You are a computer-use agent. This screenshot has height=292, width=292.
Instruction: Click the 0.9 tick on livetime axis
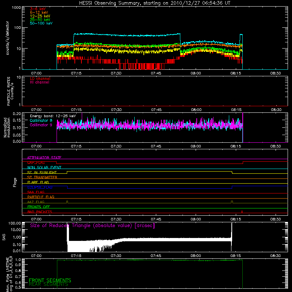(18, 264)
